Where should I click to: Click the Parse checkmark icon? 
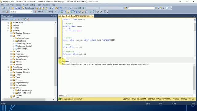[58, 12]
